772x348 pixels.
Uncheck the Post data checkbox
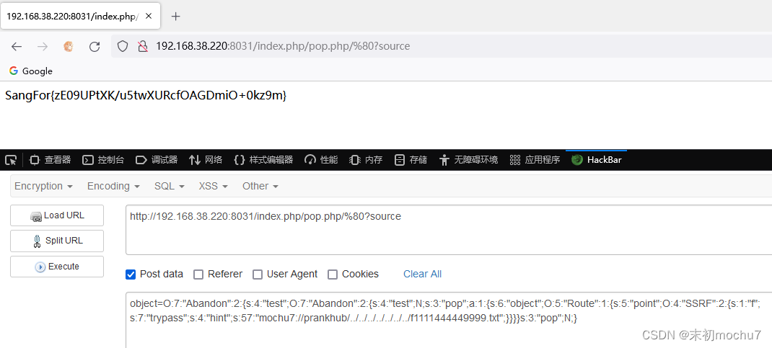click(131, 275)
